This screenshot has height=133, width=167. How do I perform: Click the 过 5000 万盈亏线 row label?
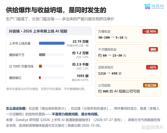pos(21,66)
